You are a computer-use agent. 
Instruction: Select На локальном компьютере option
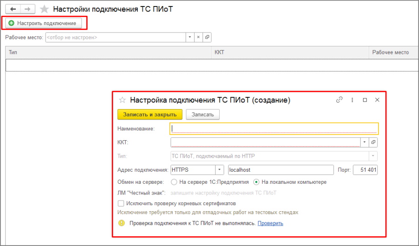[256, 182]
